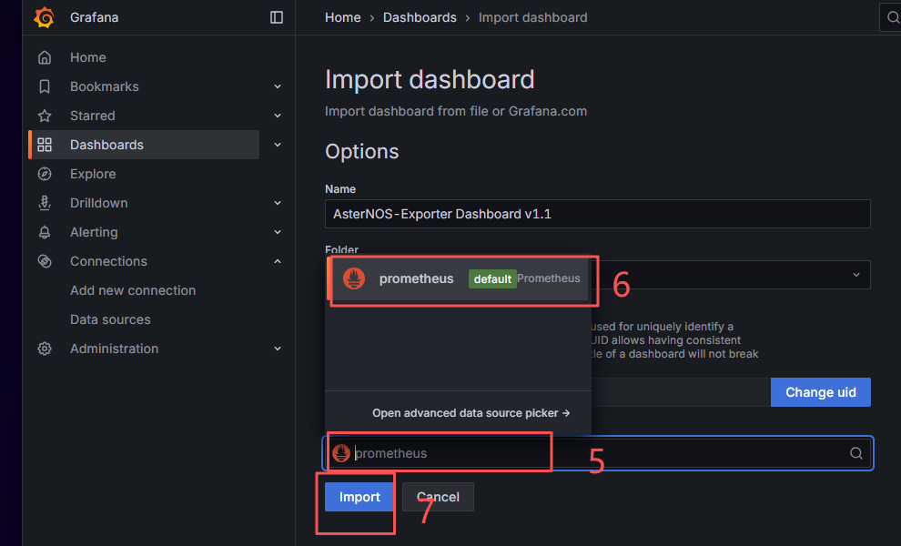
Task: Expand the Dashboards section chevron
Action: [x=278, y=145]
